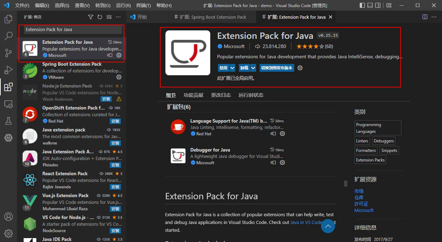Screen dimensions: 442x242
Task: Switch to the 开始 tab
Action: point(142,17)
